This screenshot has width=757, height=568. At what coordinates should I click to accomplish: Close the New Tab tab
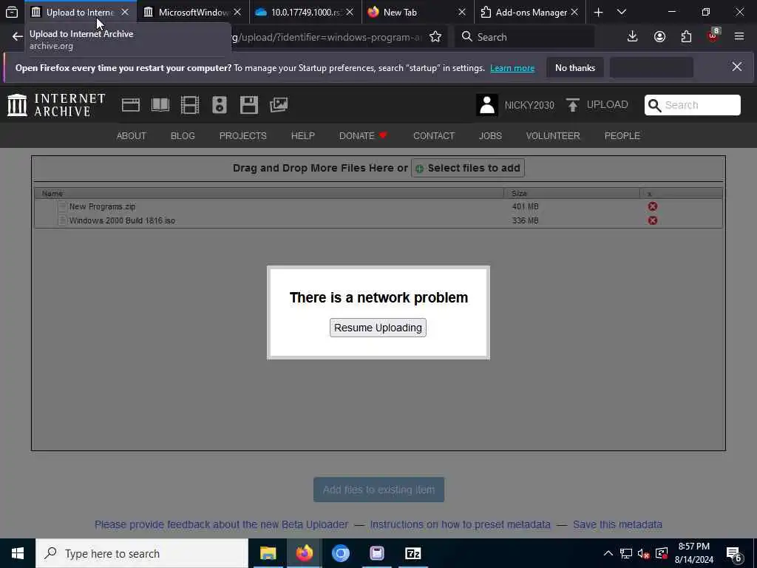coord(462,12)
